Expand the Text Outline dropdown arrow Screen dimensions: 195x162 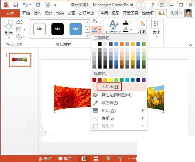[x=131, y=30]
